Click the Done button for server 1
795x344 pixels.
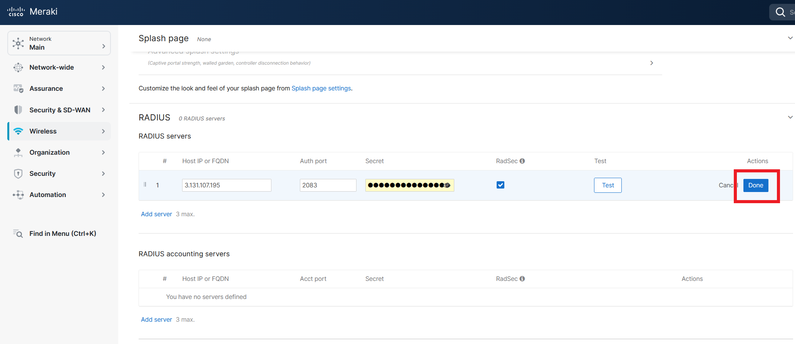click(x=755, y=185)
